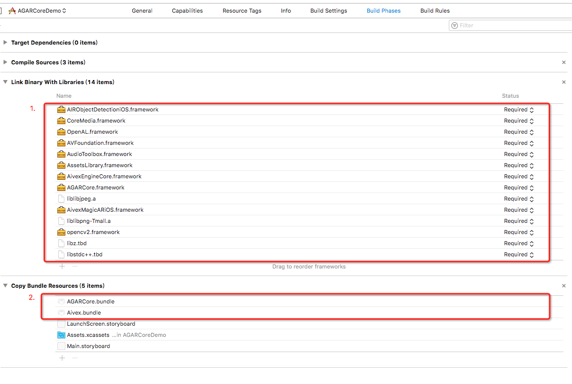Select the LaunchScreen.storyboard row text
572x384 pixels.
point(101,324)
